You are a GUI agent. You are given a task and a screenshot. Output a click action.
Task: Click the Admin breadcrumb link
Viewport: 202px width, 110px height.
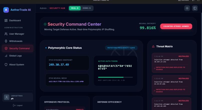pos(43,8)
